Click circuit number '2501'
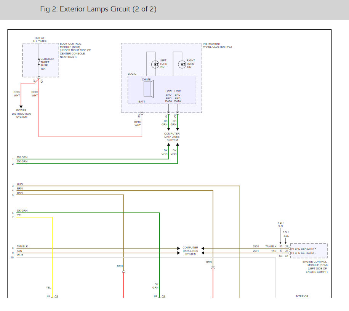This screenshot has width=349, height=311. 256,251
